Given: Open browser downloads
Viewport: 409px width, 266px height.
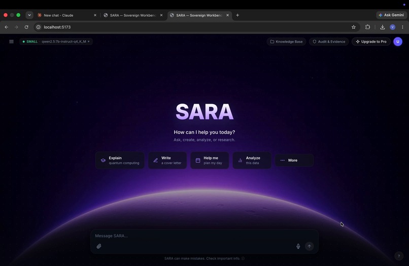Looking at the screenshot, I should [383, 27].
